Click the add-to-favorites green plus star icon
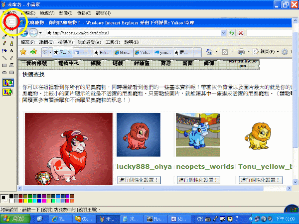 pos(33,52)
